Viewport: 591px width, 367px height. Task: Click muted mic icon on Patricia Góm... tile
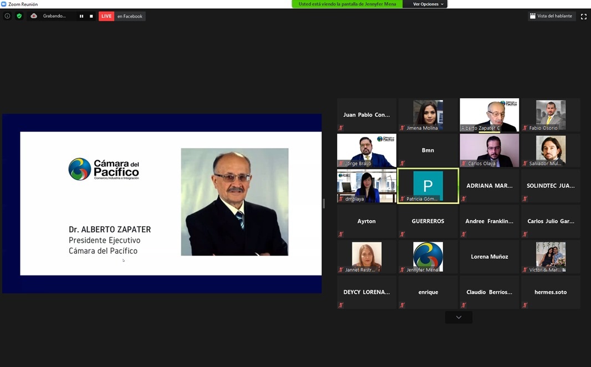[x=402, y=198]
